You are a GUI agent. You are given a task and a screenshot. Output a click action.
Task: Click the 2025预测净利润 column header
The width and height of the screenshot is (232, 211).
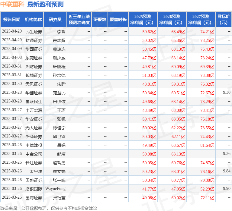point(143,20)
